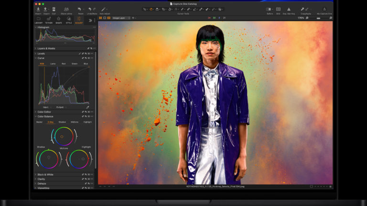Expand the Black & White panel
Image resolution: width=367 pixels, height=206 pixels.
tap(44, 175)
